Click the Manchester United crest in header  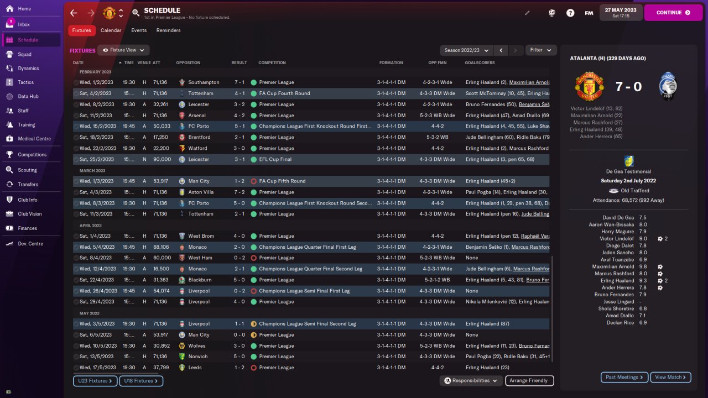pyautogui.click(x=109, y=13)
